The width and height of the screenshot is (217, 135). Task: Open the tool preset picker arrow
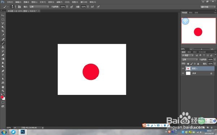8,7
